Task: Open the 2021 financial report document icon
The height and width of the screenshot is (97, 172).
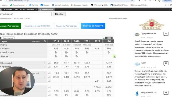Action: tap(87, 53)
